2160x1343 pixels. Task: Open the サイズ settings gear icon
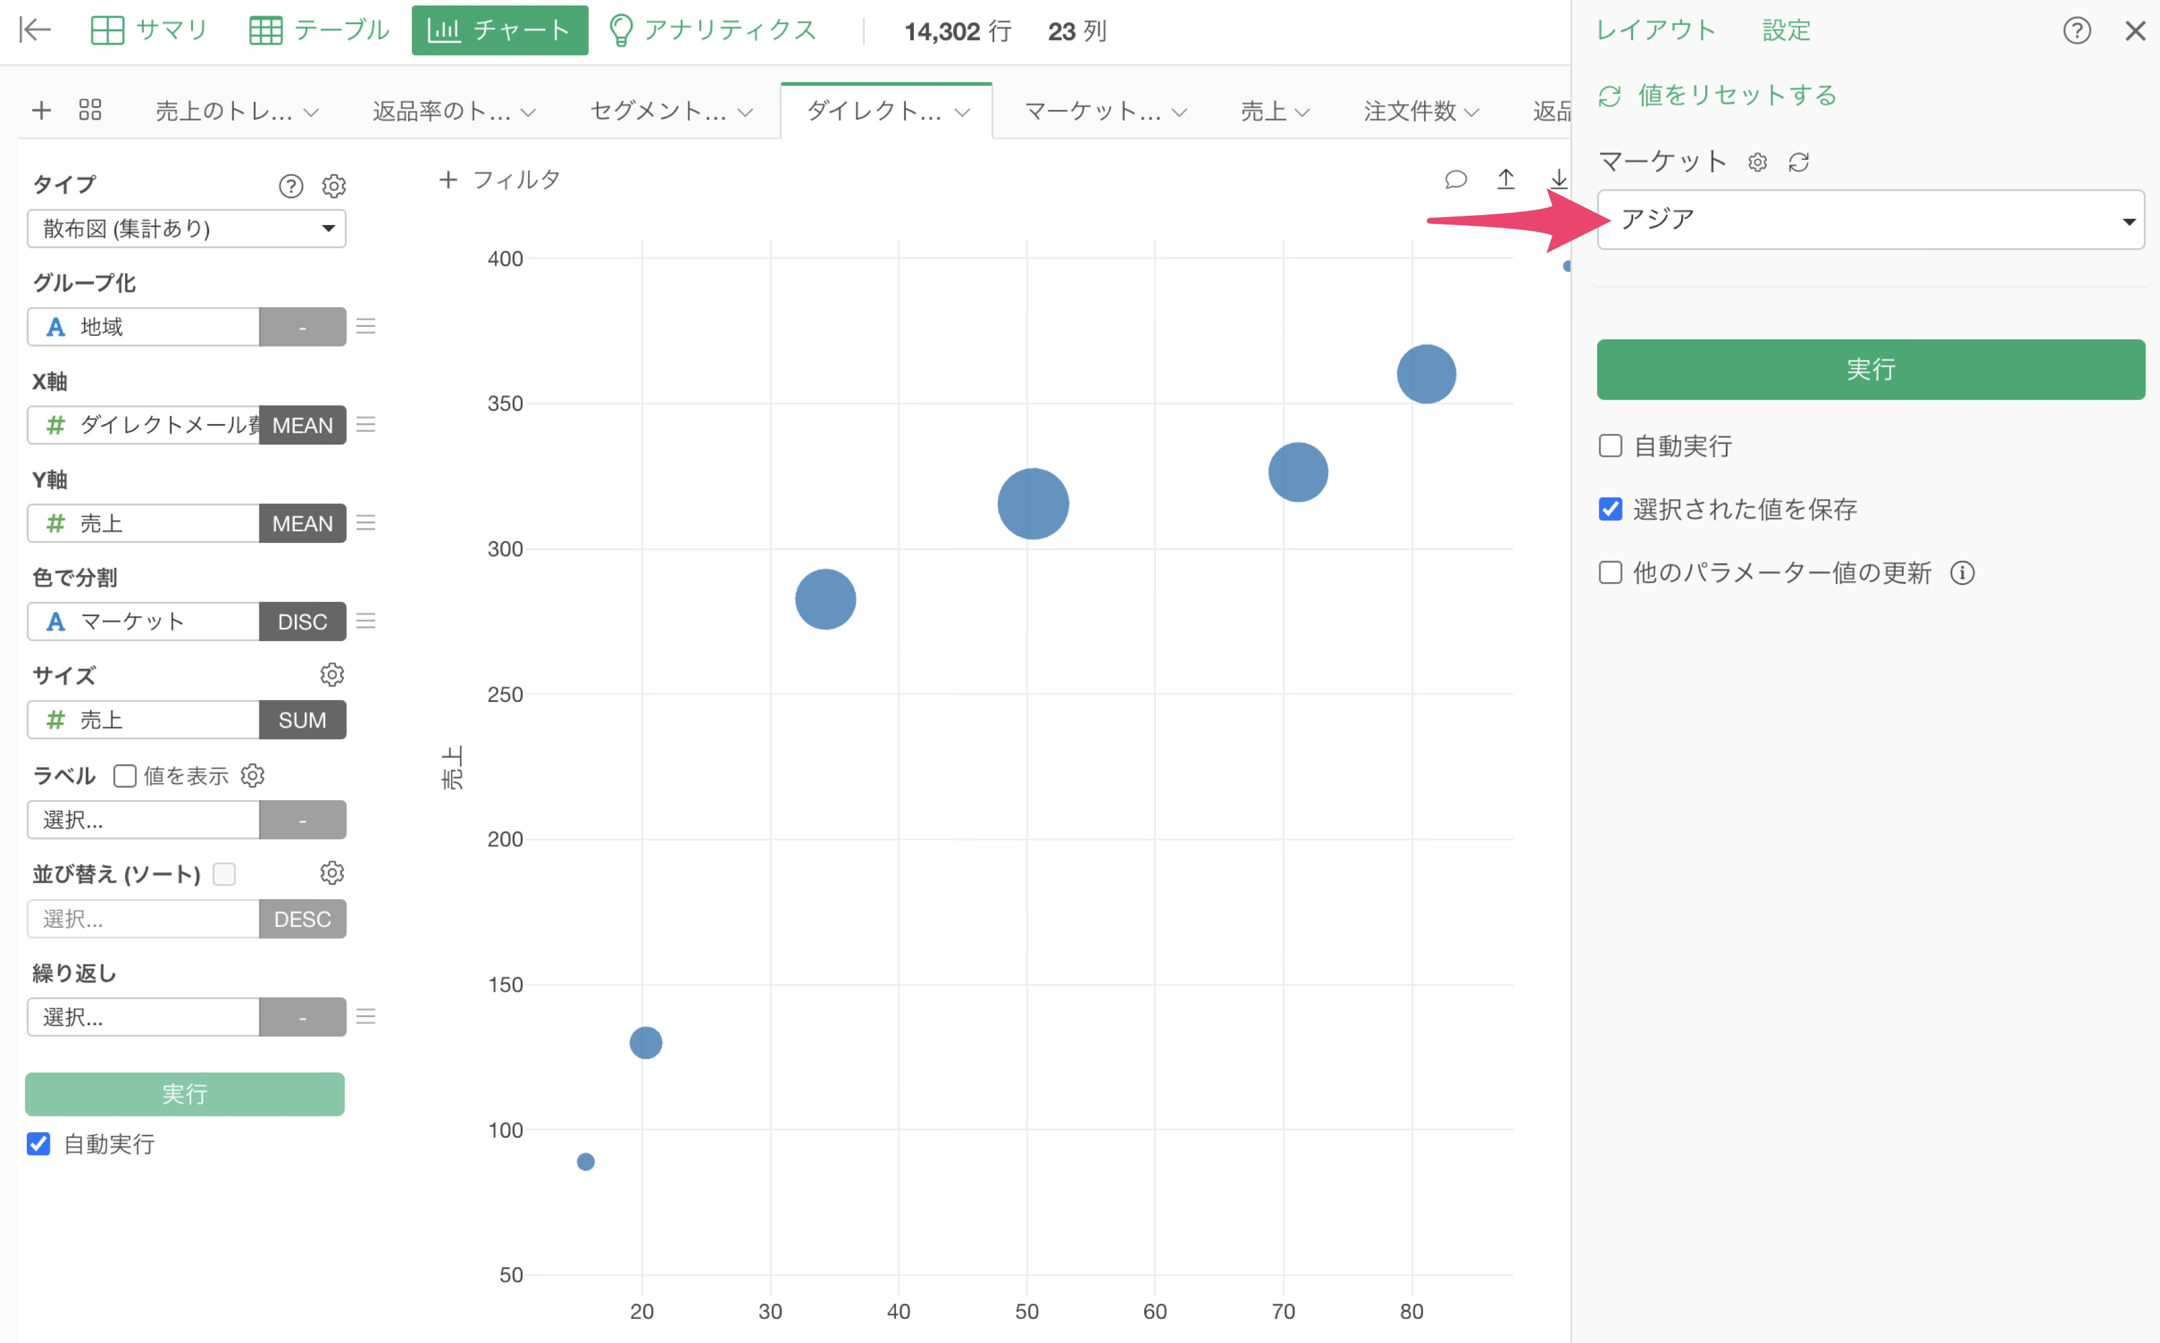coord(332,675)
